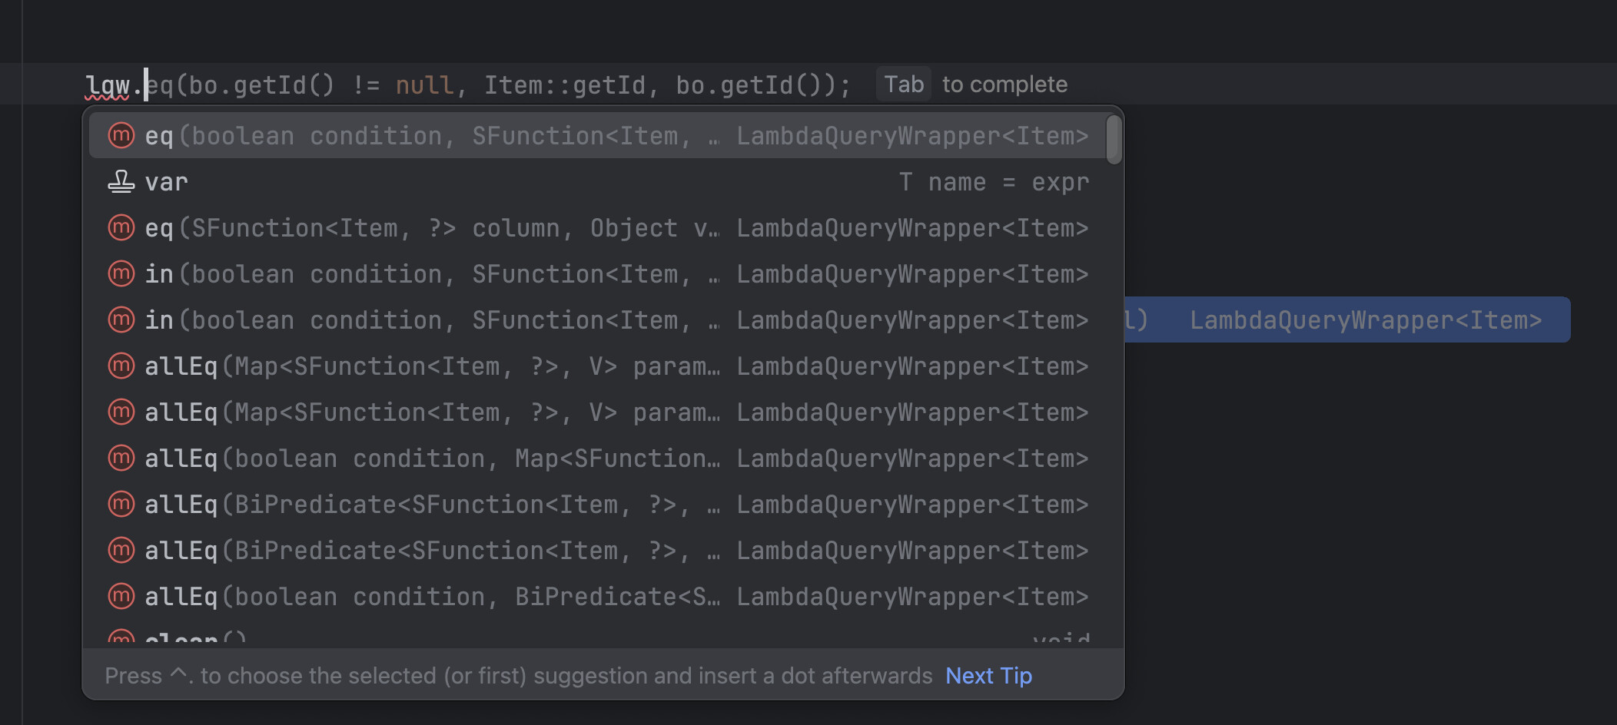Click method icon of allEq(boolean condition, Map

click(121, 458)
